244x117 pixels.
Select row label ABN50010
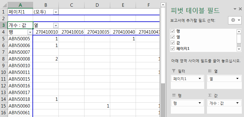[x=20, y=66]
